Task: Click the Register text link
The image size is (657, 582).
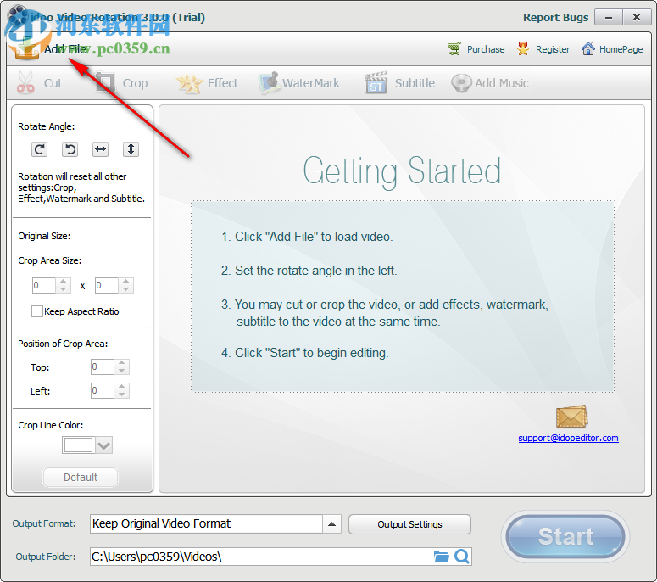Action: pyautogui.click(x=553, y=49)
